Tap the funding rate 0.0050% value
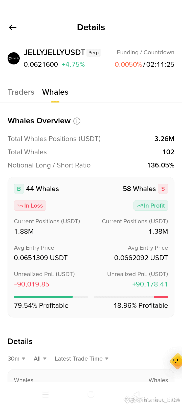Screen dimensions: 182x406 point(128,64)
